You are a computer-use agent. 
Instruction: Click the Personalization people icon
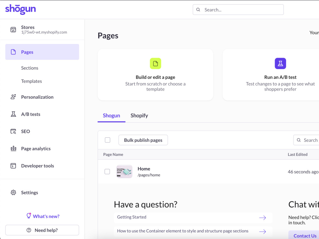13,97
